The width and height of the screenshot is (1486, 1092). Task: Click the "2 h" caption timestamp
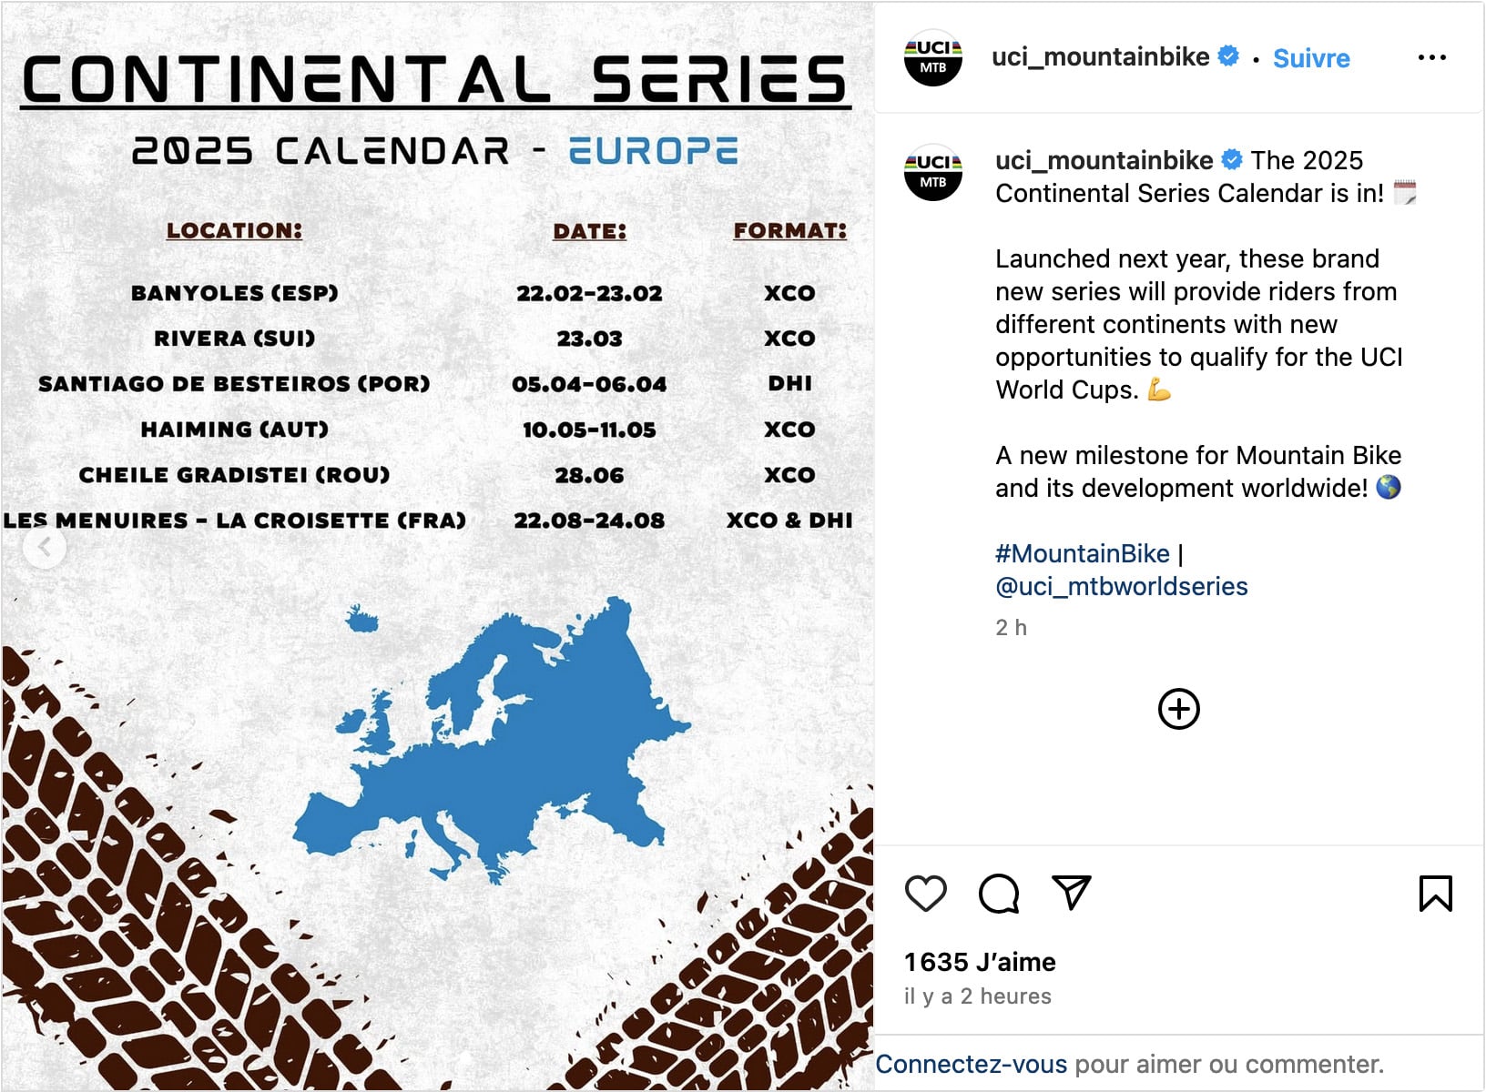point(1011,627)
